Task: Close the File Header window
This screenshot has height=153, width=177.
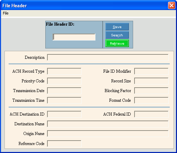Action: [171, 6]
